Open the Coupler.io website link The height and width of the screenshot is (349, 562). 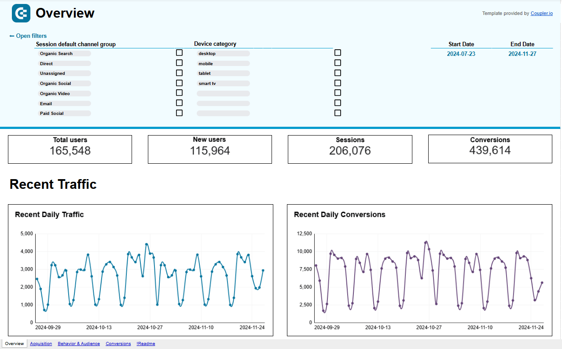pyautogui.click(x=541, y=13)
